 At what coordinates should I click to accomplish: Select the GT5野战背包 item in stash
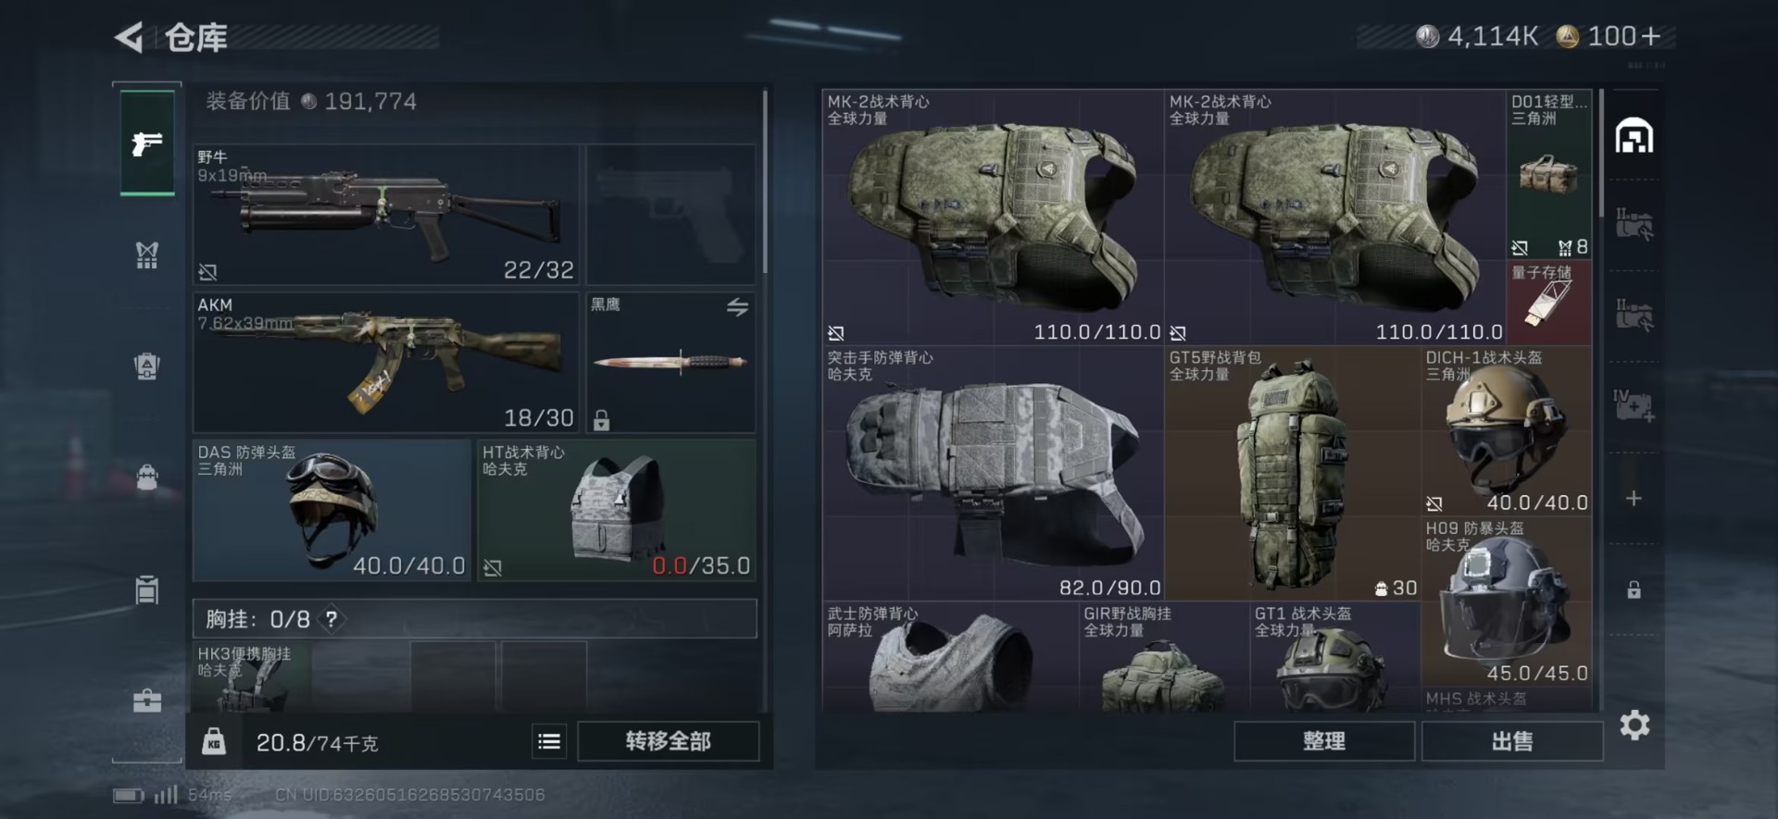[1293, 474]
